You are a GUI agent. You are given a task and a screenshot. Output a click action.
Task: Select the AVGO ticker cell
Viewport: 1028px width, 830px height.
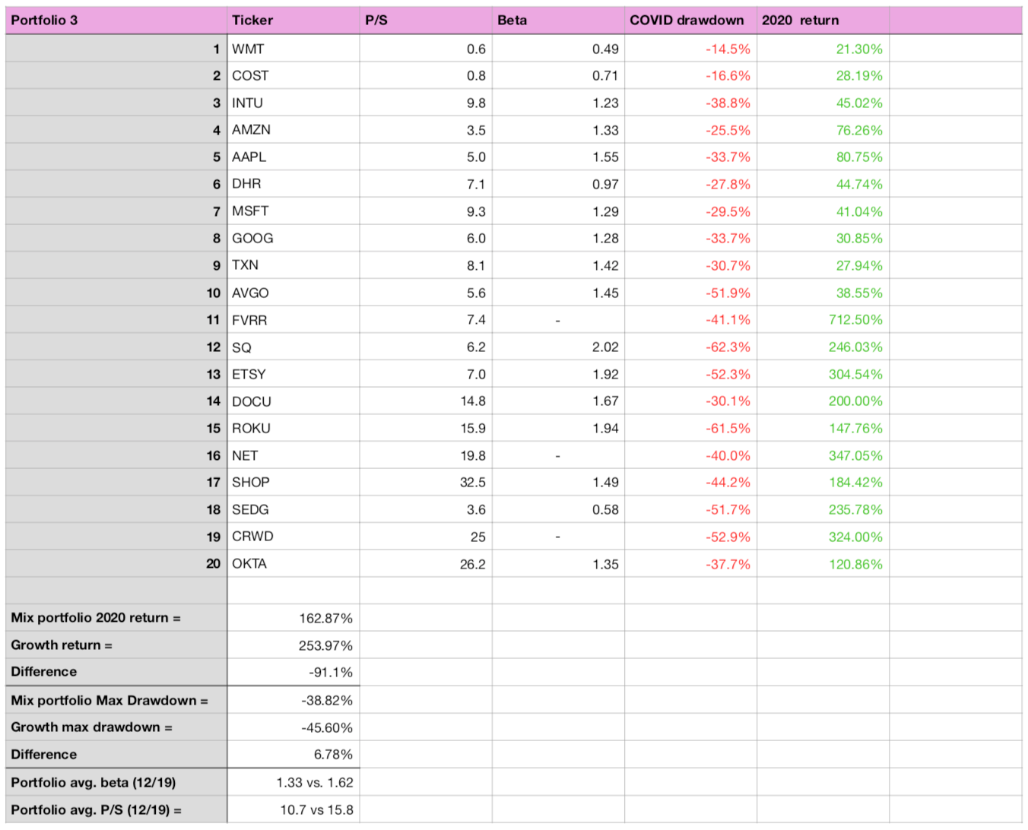pos(293,293)
